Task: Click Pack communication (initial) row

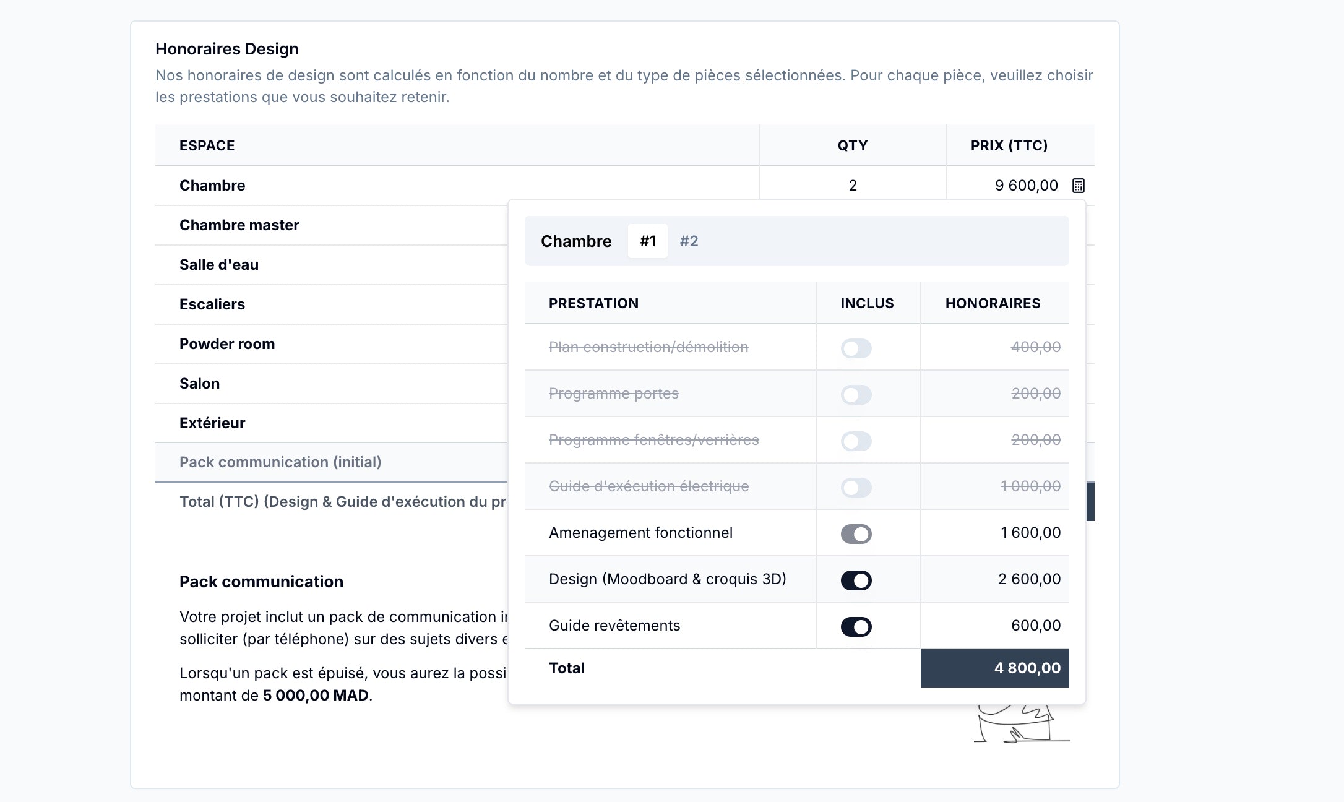Action: [280, 462]
